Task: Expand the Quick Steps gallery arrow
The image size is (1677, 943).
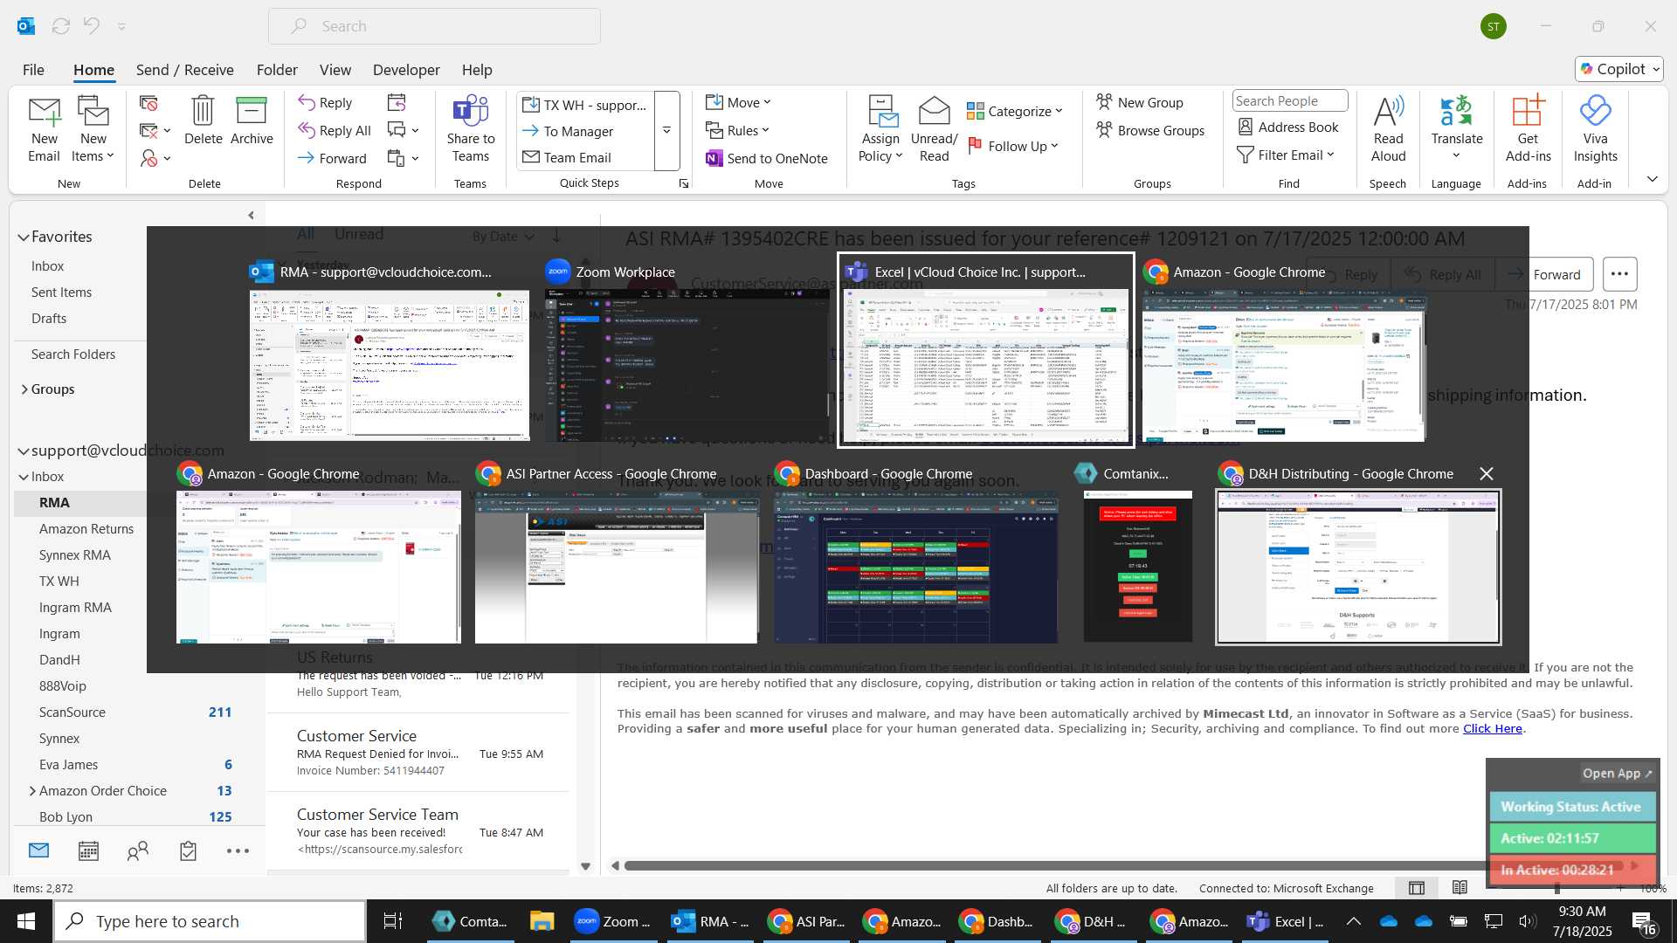Action: point(666,130)
